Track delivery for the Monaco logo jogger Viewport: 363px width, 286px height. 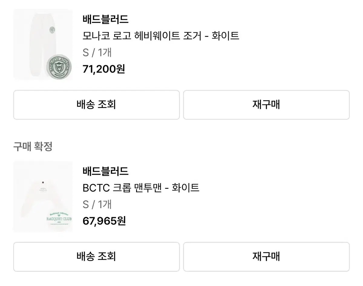click(x=96, y=105)
